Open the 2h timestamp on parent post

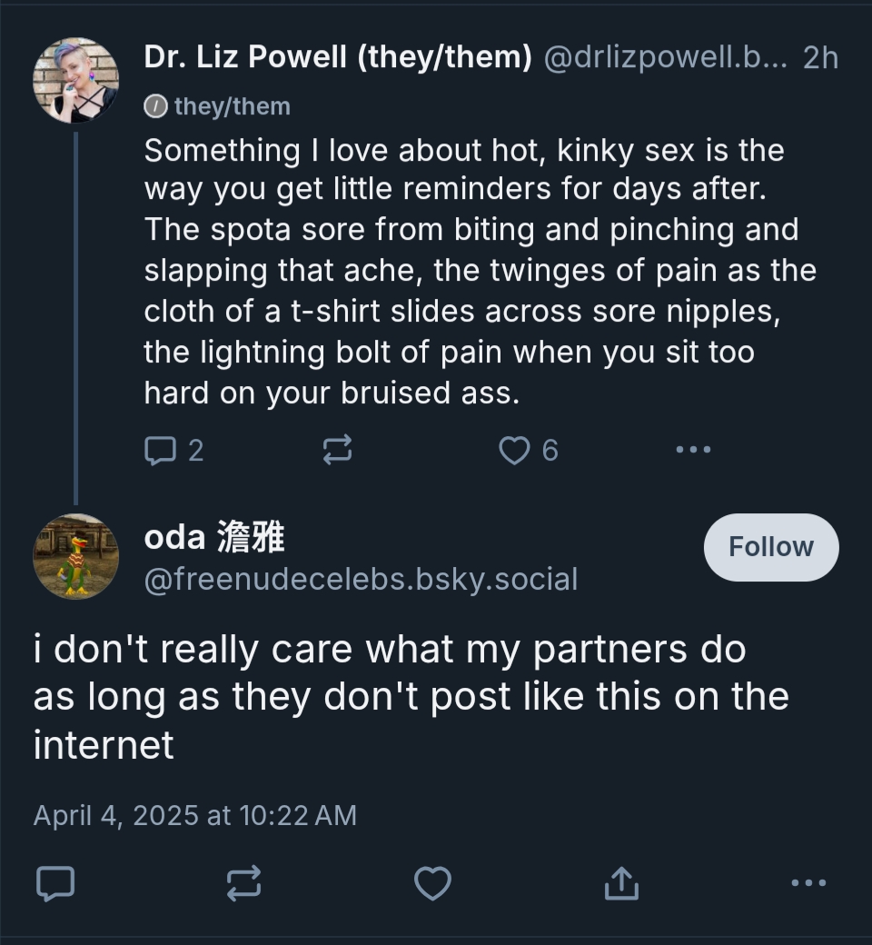[820, 57]
